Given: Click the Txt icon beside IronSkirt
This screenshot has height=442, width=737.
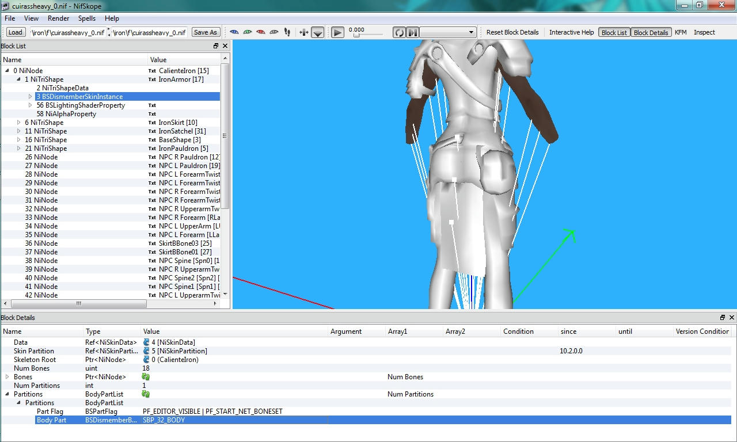Looking at the screenshot, I should 152,123.
